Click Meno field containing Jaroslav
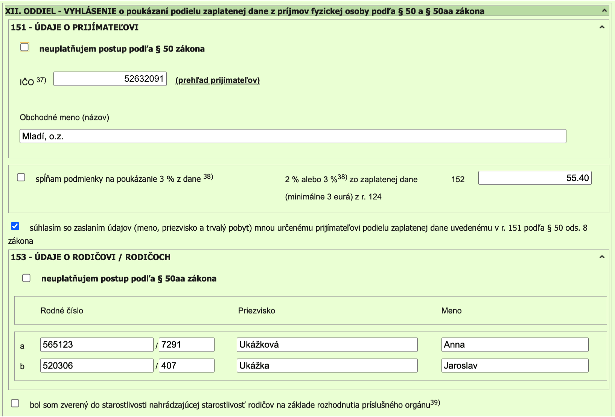 pyautogui.click(x=515, y=366)
